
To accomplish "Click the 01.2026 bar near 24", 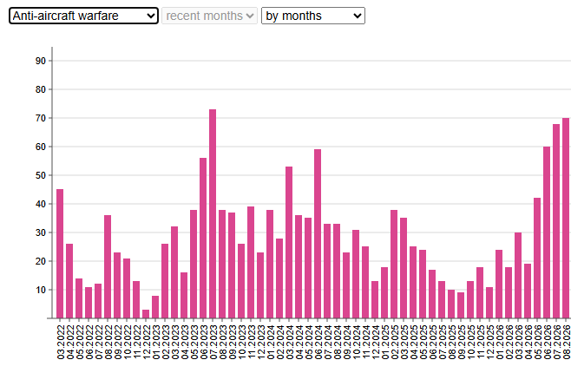I will click(499, 284).
